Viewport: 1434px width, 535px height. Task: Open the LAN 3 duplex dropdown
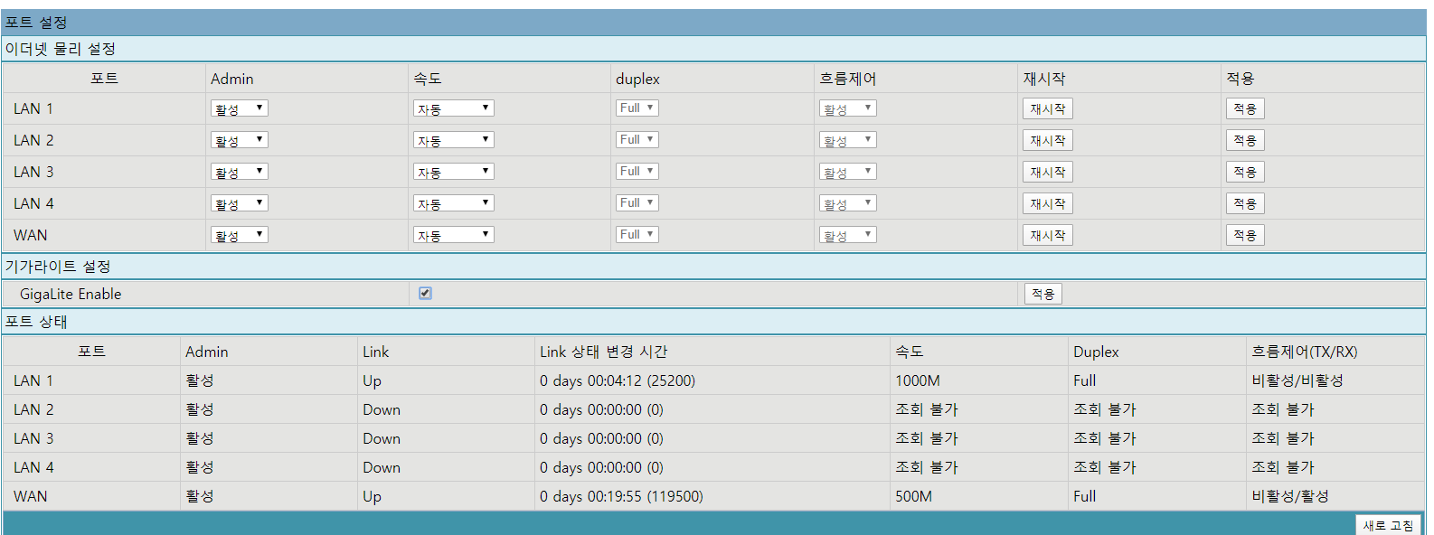pos(637,172)
